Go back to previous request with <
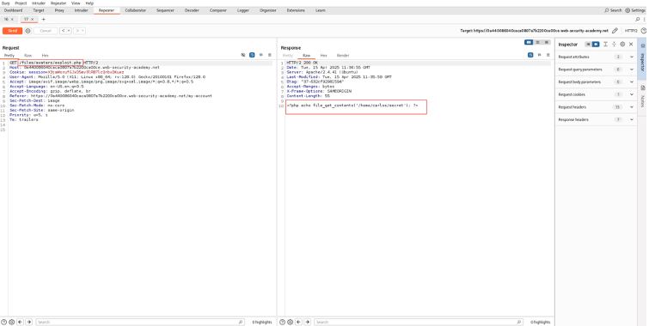 [x=63, y=31]
